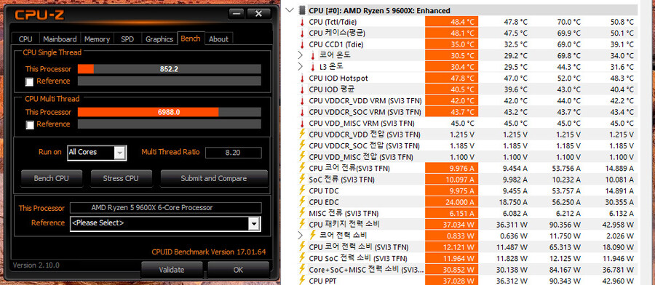Click current value 37.034 W package power
The height and width of the screenshot is (285, 655).
(451, 224)
